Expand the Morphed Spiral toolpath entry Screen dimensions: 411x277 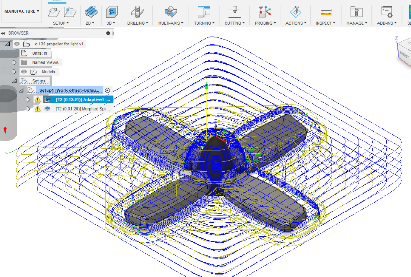28,109
